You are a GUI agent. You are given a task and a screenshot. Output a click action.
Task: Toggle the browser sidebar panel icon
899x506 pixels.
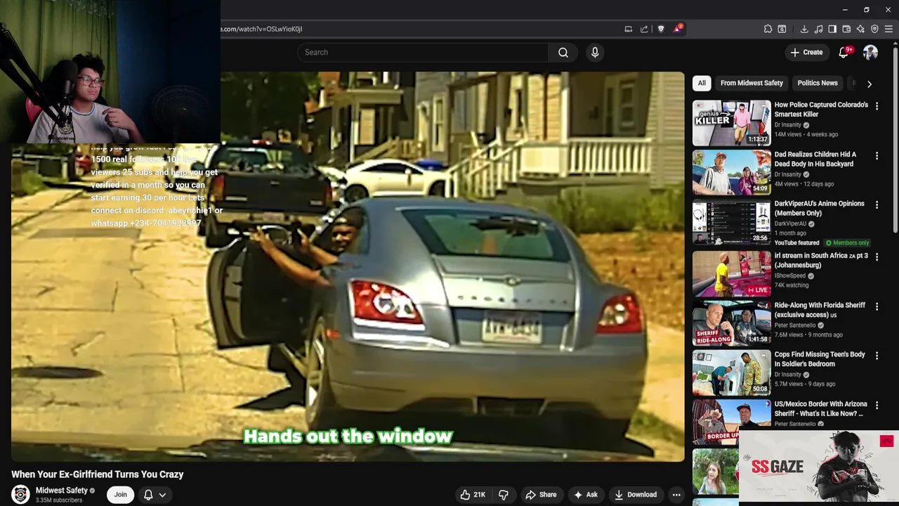point(832,29)
